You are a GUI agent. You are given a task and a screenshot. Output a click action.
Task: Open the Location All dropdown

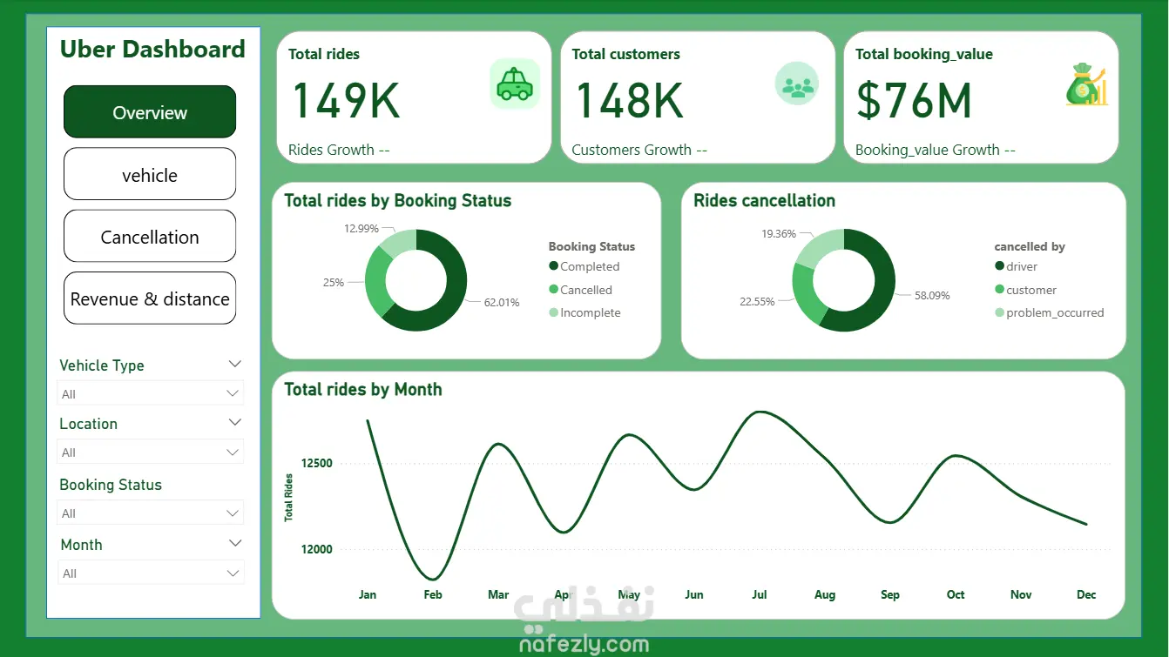point(150,452)
